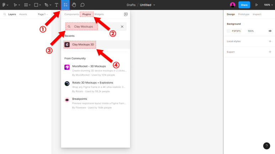Expand Frame tool options chevron

coord(30,5)
